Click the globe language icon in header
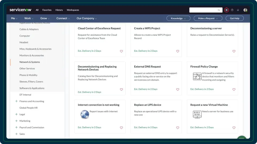The image size is (257, 144). point(226,10)
